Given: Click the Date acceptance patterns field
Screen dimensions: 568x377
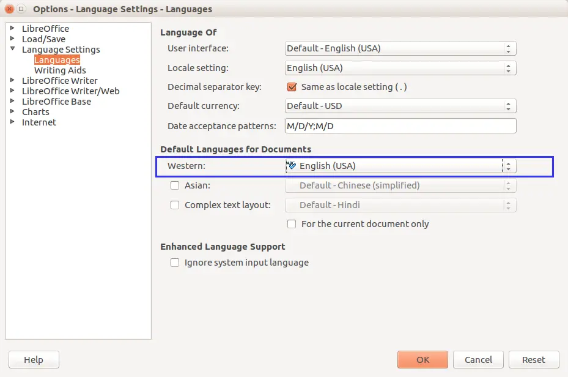Looking at the screenshot, I should [400, 126].
